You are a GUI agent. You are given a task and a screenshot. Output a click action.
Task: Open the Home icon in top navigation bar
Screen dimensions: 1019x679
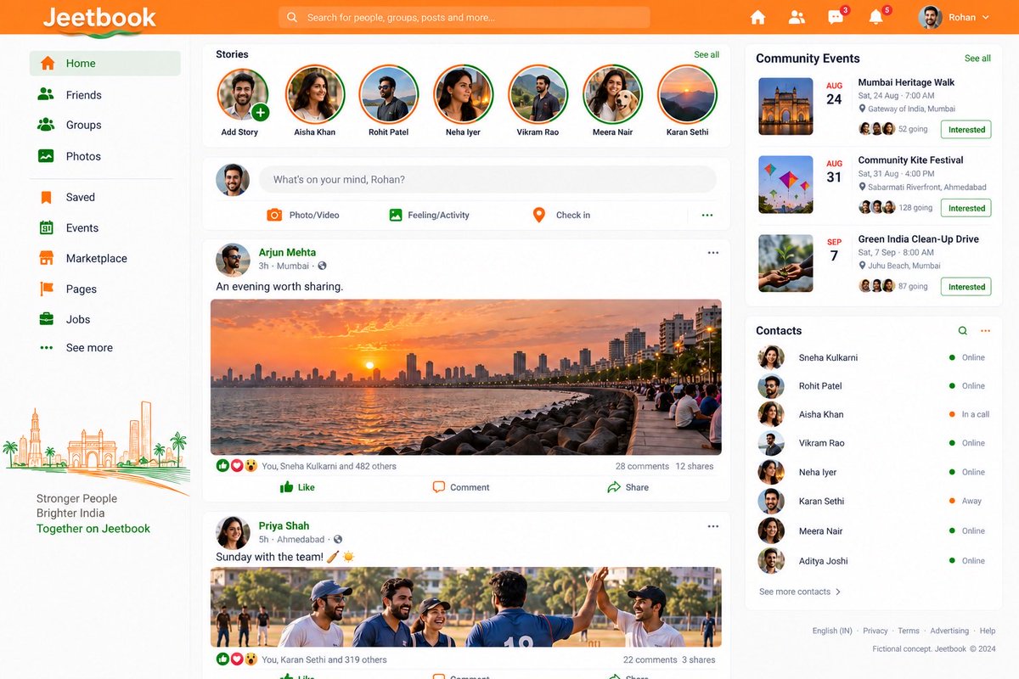coord(757,17)
